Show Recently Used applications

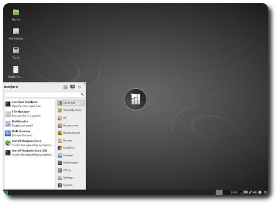(x=70, y=110)
